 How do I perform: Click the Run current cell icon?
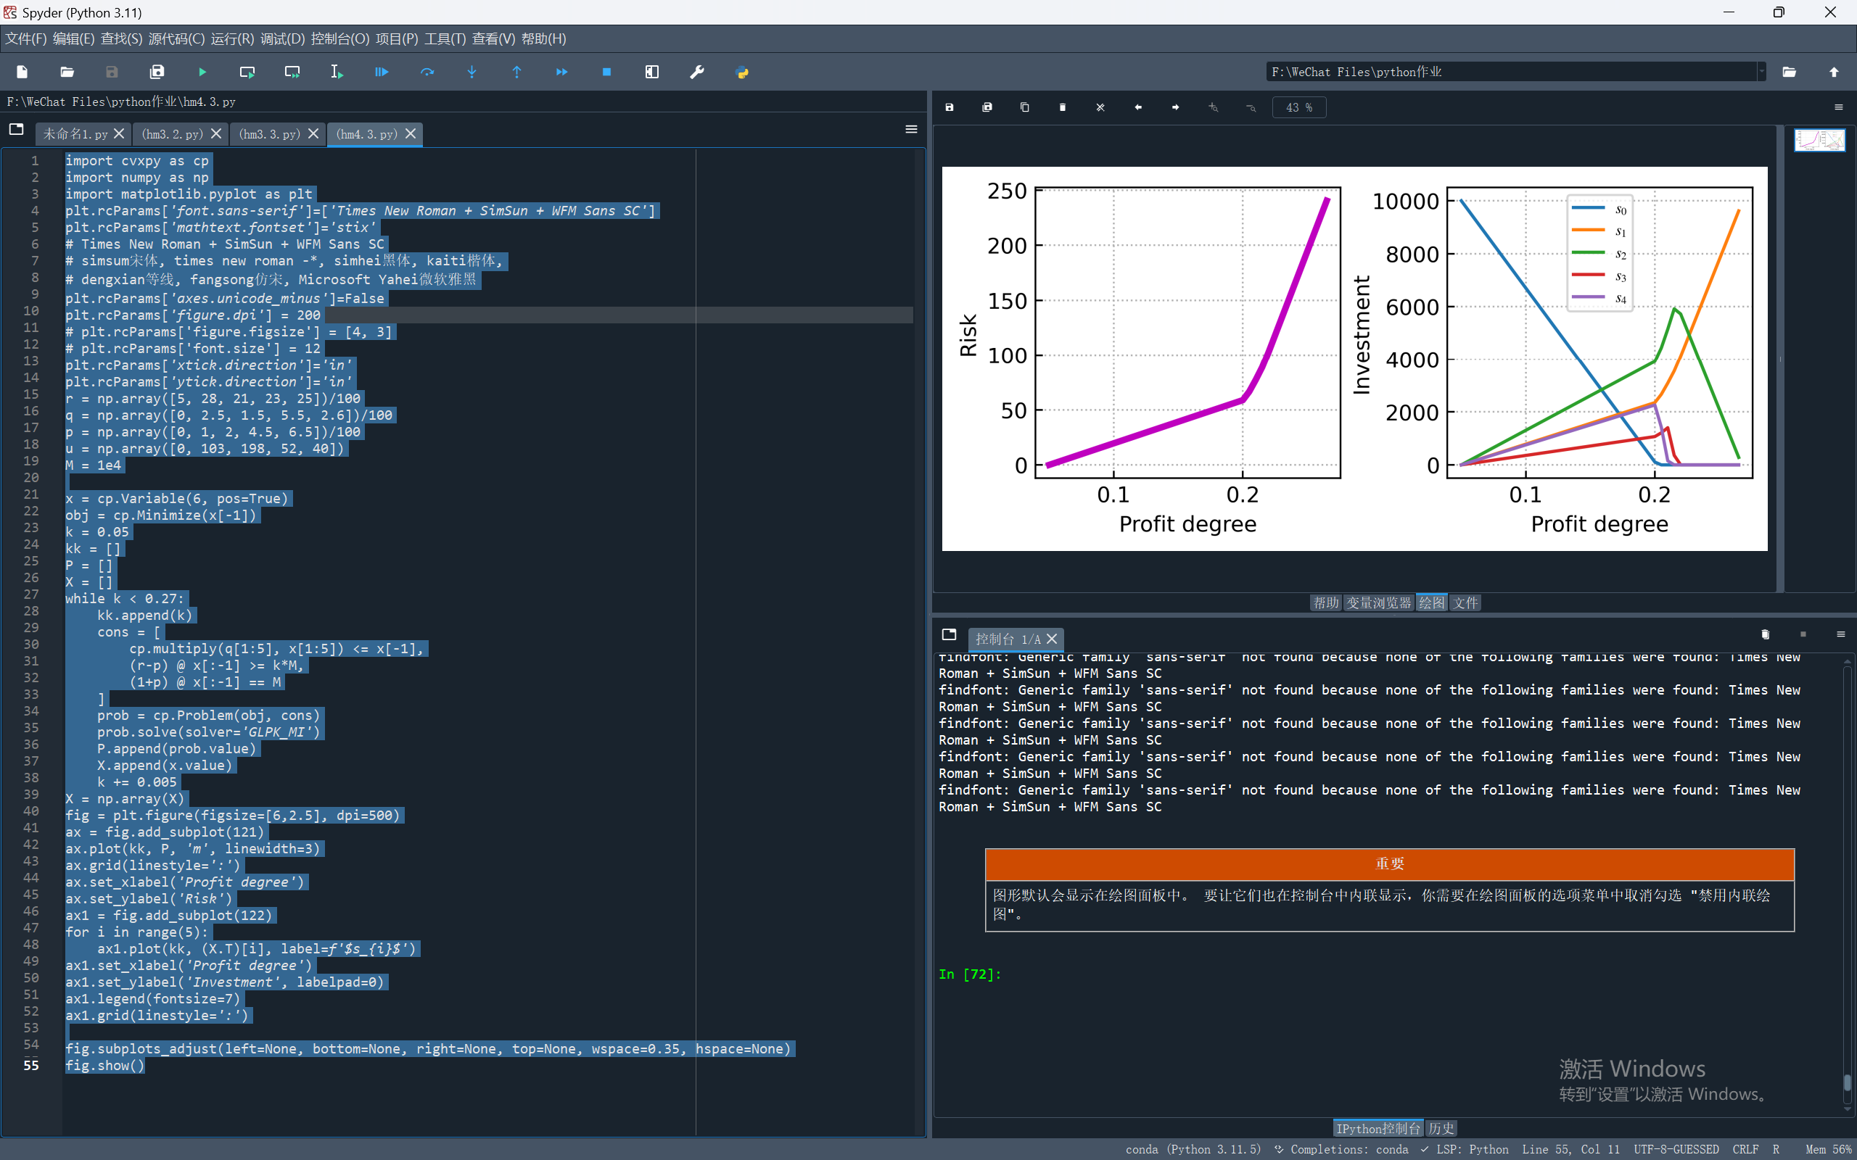(x=247, y=72)
